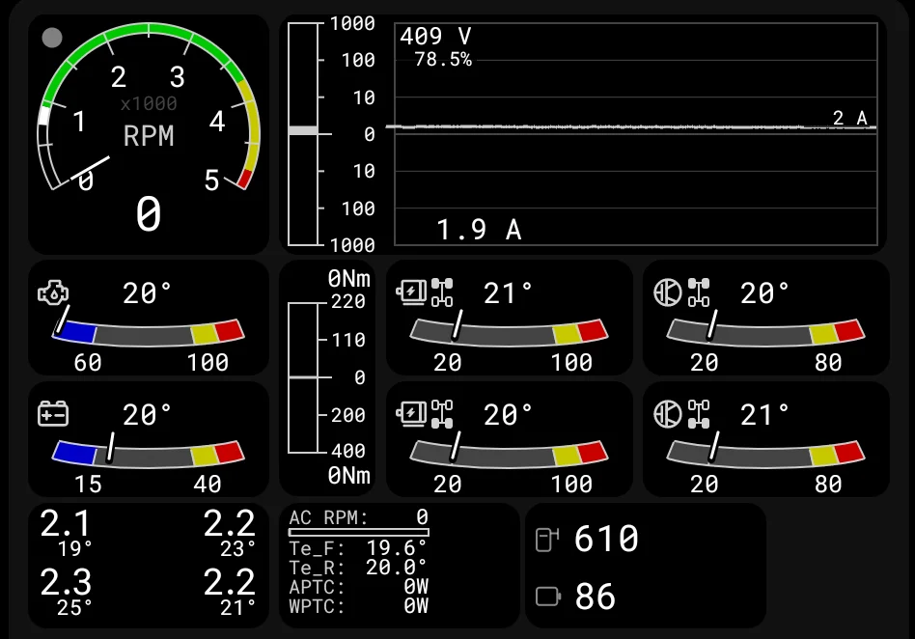Click the front inverter icon showing 21°

[411, 292]
